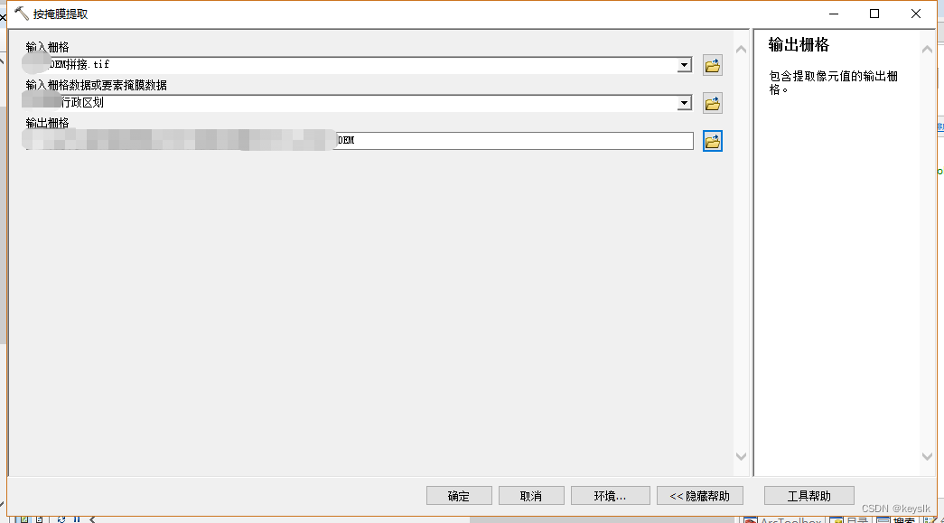
Task: Open the 环境 settings dialog
Action: tap(610, 495)
